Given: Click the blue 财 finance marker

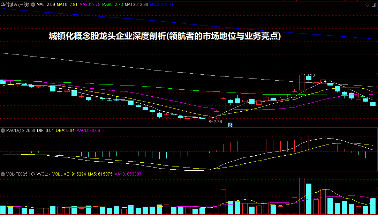Looking at the screenshot, I should (x=230, y=125).
